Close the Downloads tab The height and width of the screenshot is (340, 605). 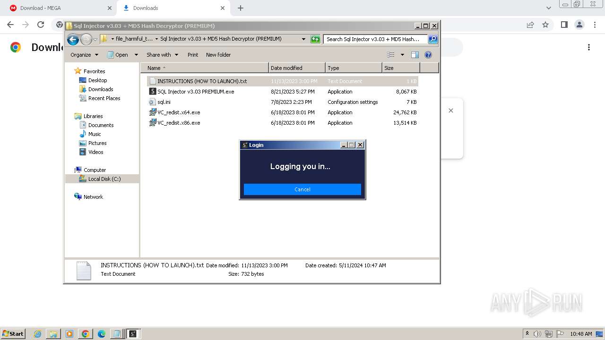[x=223, y=8]
